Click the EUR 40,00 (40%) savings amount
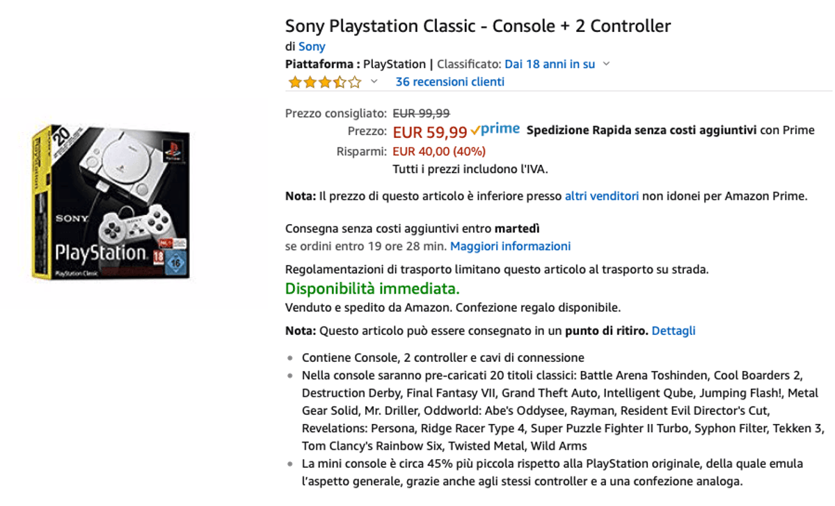This screenshot has width=835, height=506. 439,151
